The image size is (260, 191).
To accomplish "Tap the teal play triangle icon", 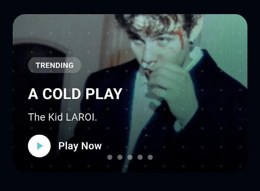I will (40, 146).
